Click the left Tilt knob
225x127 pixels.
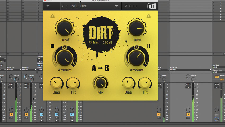coord(73,83)
